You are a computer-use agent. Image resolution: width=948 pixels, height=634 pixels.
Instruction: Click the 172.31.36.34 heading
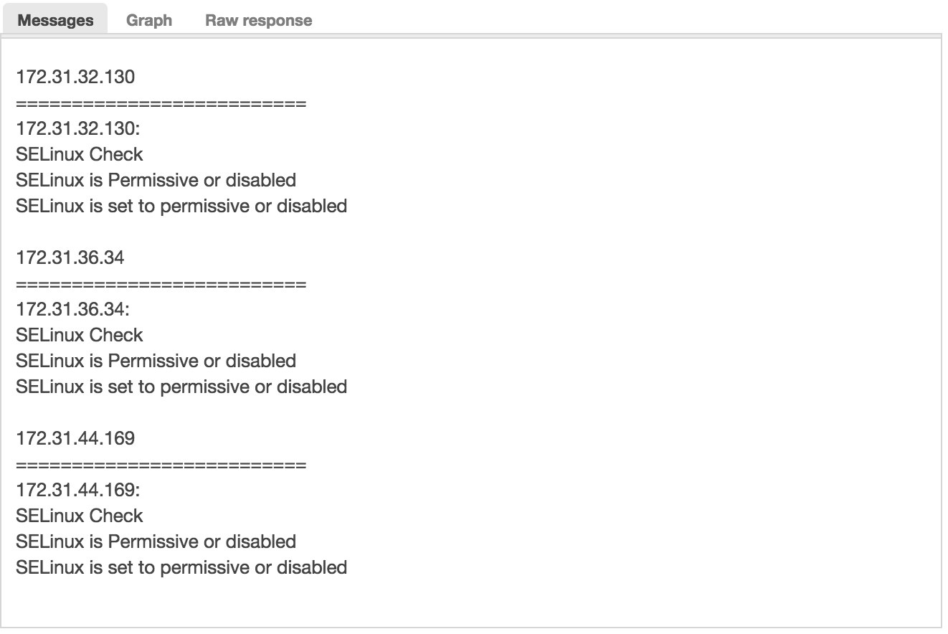tap(70, 257)
